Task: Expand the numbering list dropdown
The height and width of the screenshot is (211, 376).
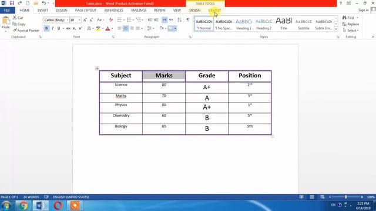Action: [x=133, y=20]
